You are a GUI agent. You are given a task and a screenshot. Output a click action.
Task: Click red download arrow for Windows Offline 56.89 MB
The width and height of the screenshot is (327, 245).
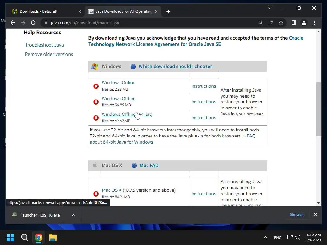[96, 102]
